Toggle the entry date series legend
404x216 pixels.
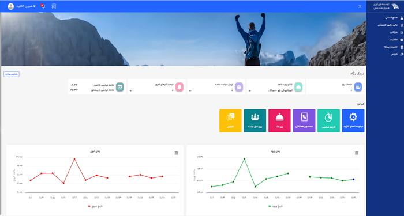[x=276, y=206]
